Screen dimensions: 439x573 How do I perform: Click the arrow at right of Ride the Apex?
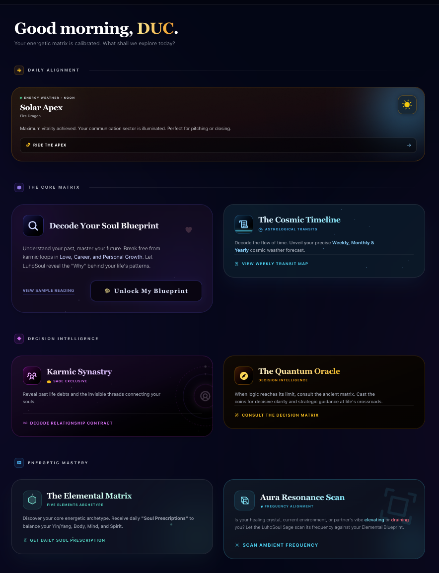click(409, 145)
